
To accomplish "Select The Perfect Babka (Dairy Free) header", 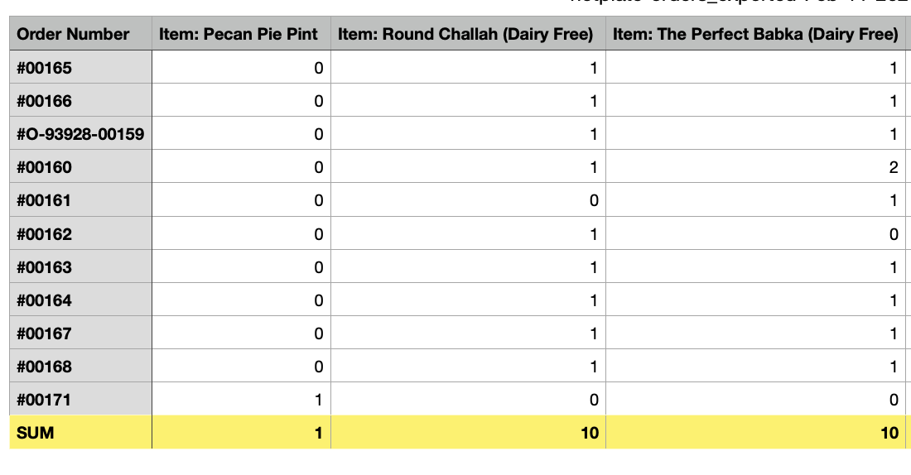I will 755,35.
